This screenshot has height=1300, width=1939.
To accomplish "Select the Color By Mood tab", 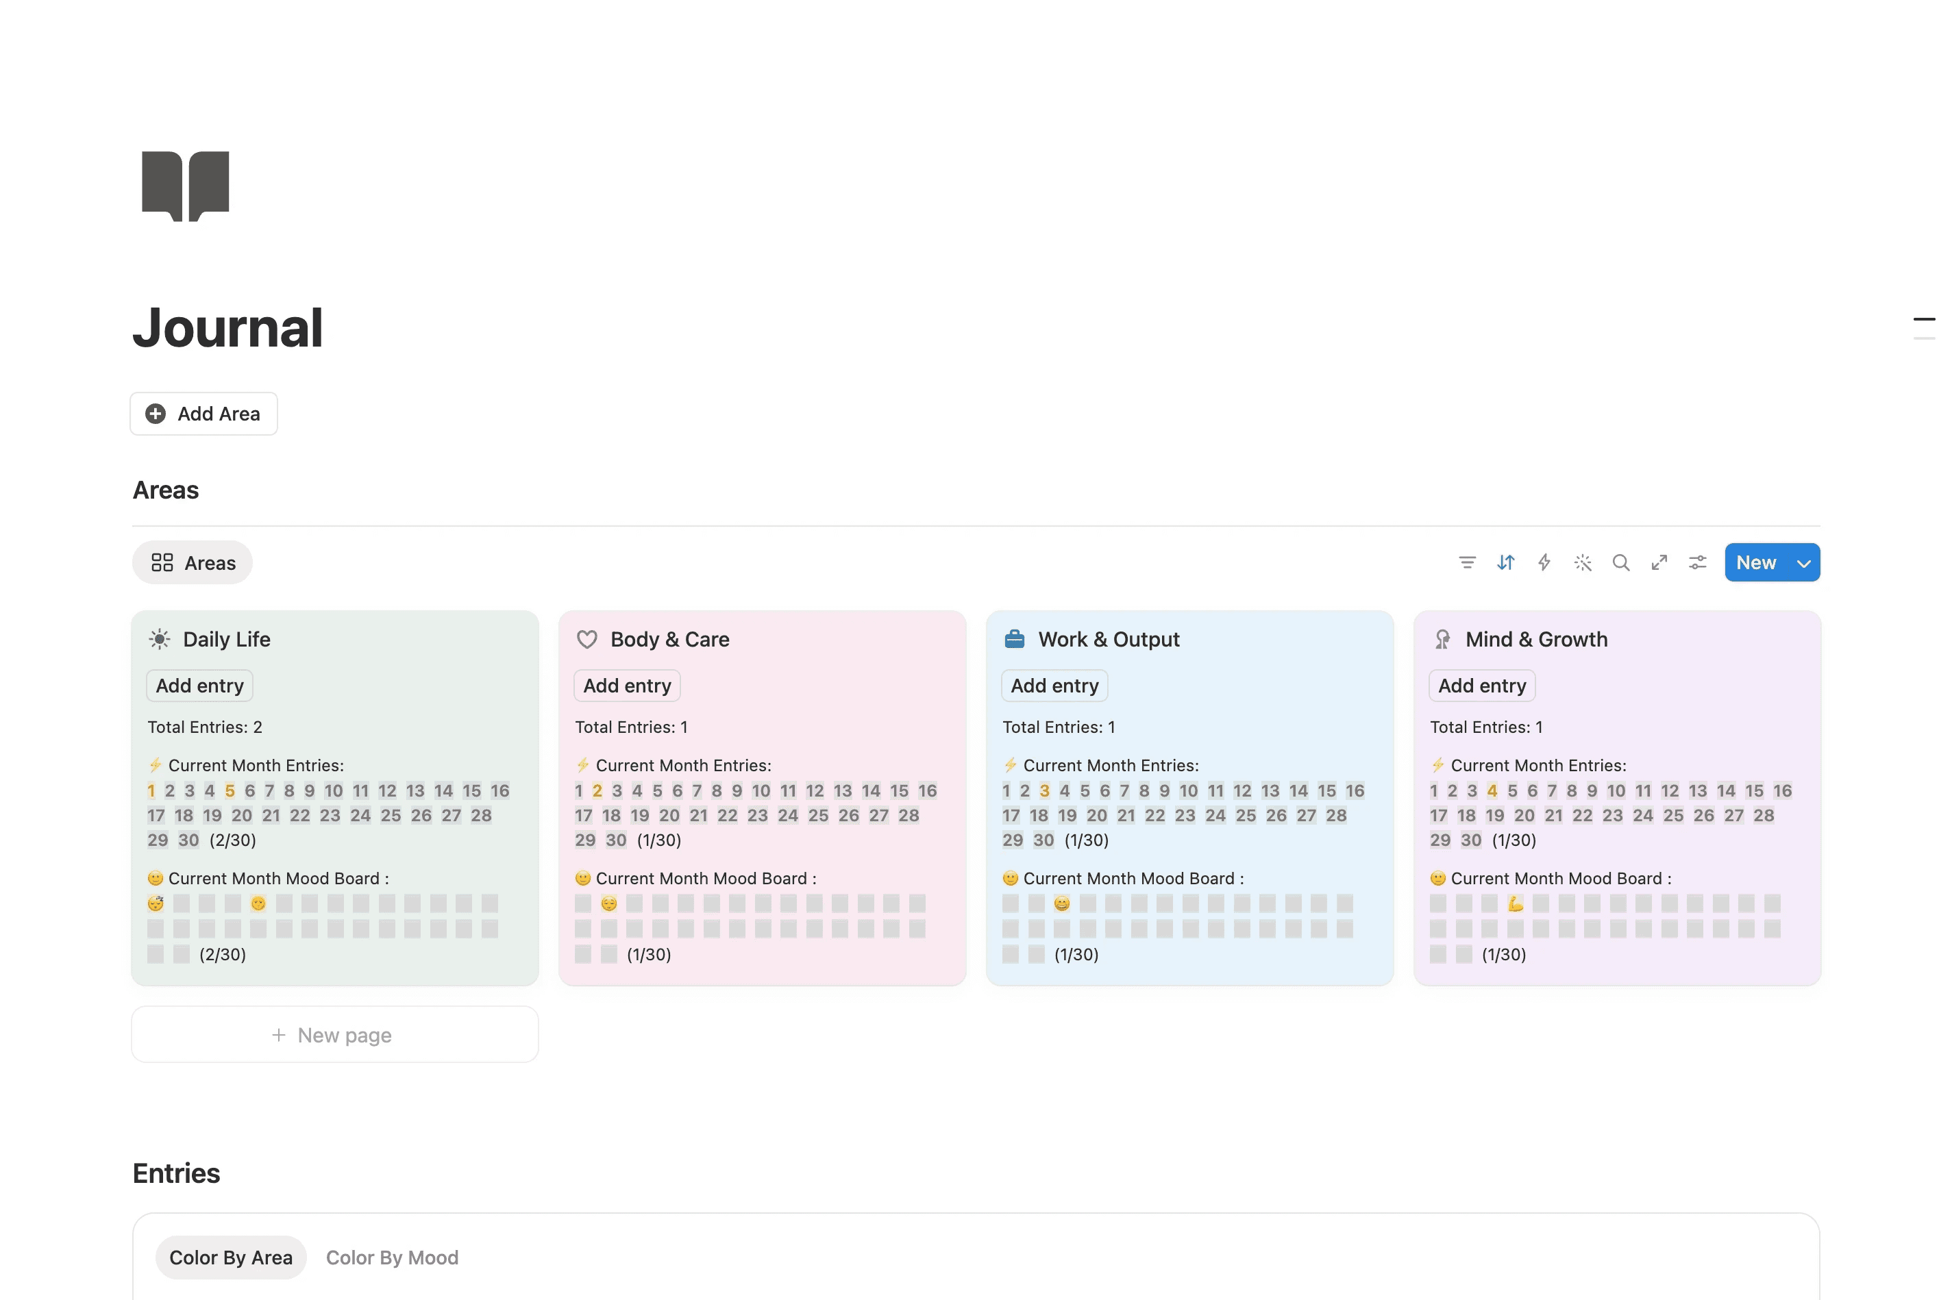I will point(393,1258).
